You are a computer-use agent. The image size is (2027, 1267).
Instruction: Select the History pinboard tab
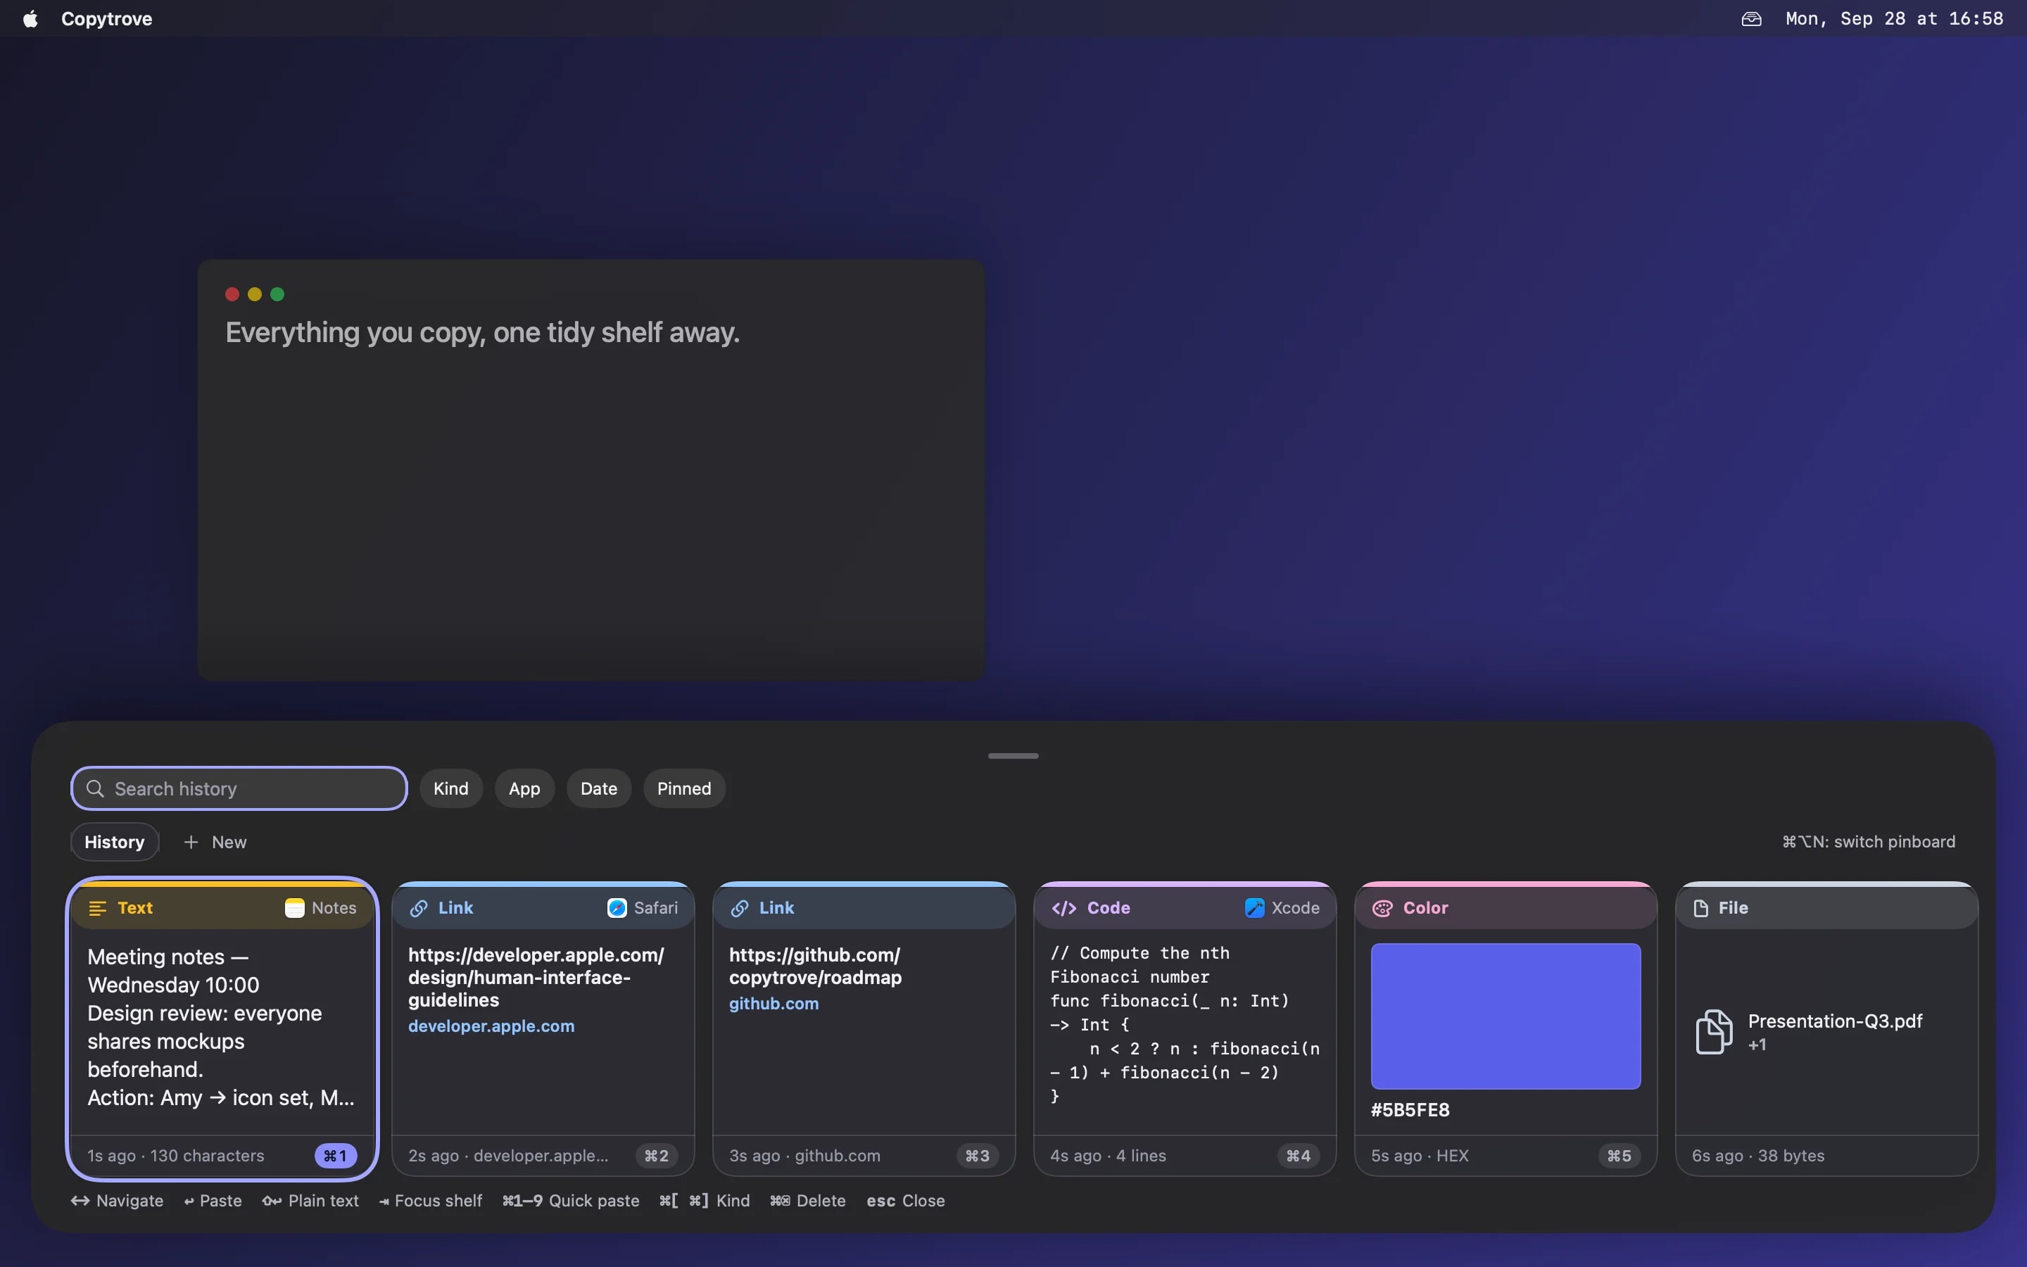[x=115, y=842]
